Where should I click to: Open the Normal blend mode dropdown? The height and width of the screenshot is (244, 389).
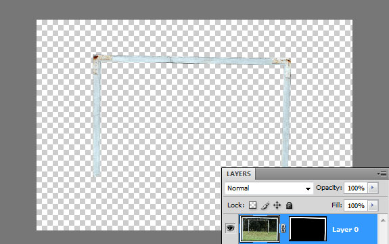click(x=269, y=188)
